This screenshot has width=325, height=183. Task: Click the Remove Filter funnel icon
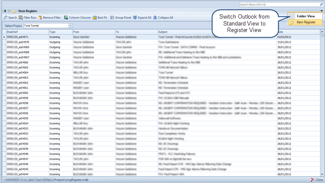tap(40, 18)
